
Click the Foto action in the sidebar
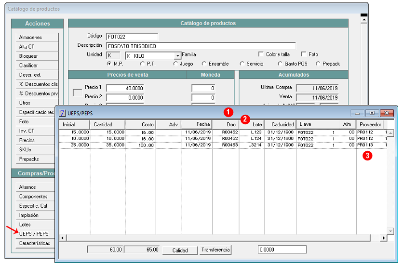(x=36, y=121)
